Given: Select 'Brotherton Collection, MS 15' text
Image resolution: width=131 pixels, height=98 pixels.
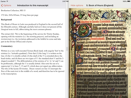Looking at the screenshot, I should click(13, 10).
